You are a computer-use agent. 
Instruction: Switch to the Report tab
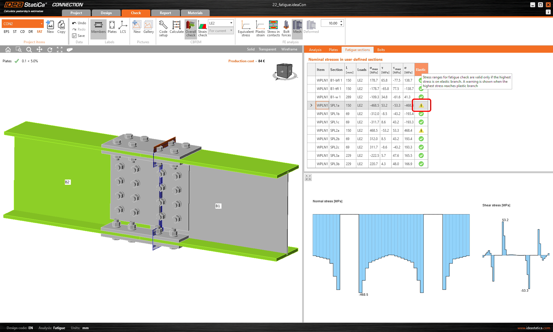point(165,13)
